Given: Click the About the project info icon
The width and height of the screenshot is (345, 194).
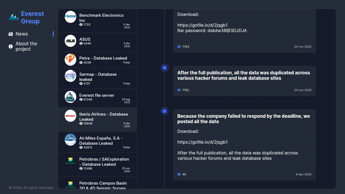Looking at the screenshot, I should 11,47.
